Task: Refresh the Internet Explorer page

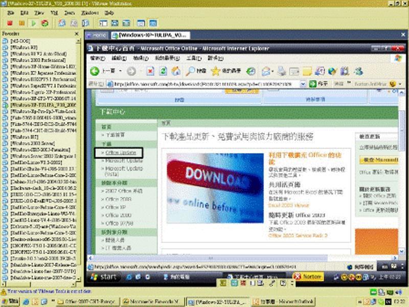Action: tap(163, 71)
